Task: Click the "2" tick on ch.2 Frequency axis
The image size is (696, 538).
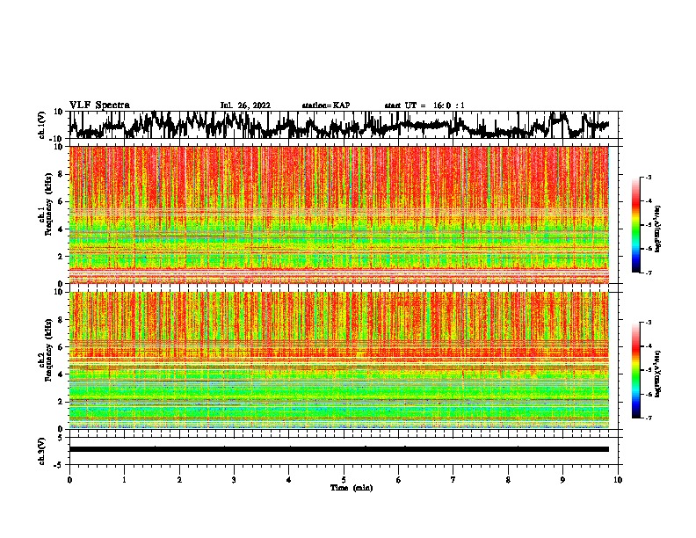Action: pos(62,402)
